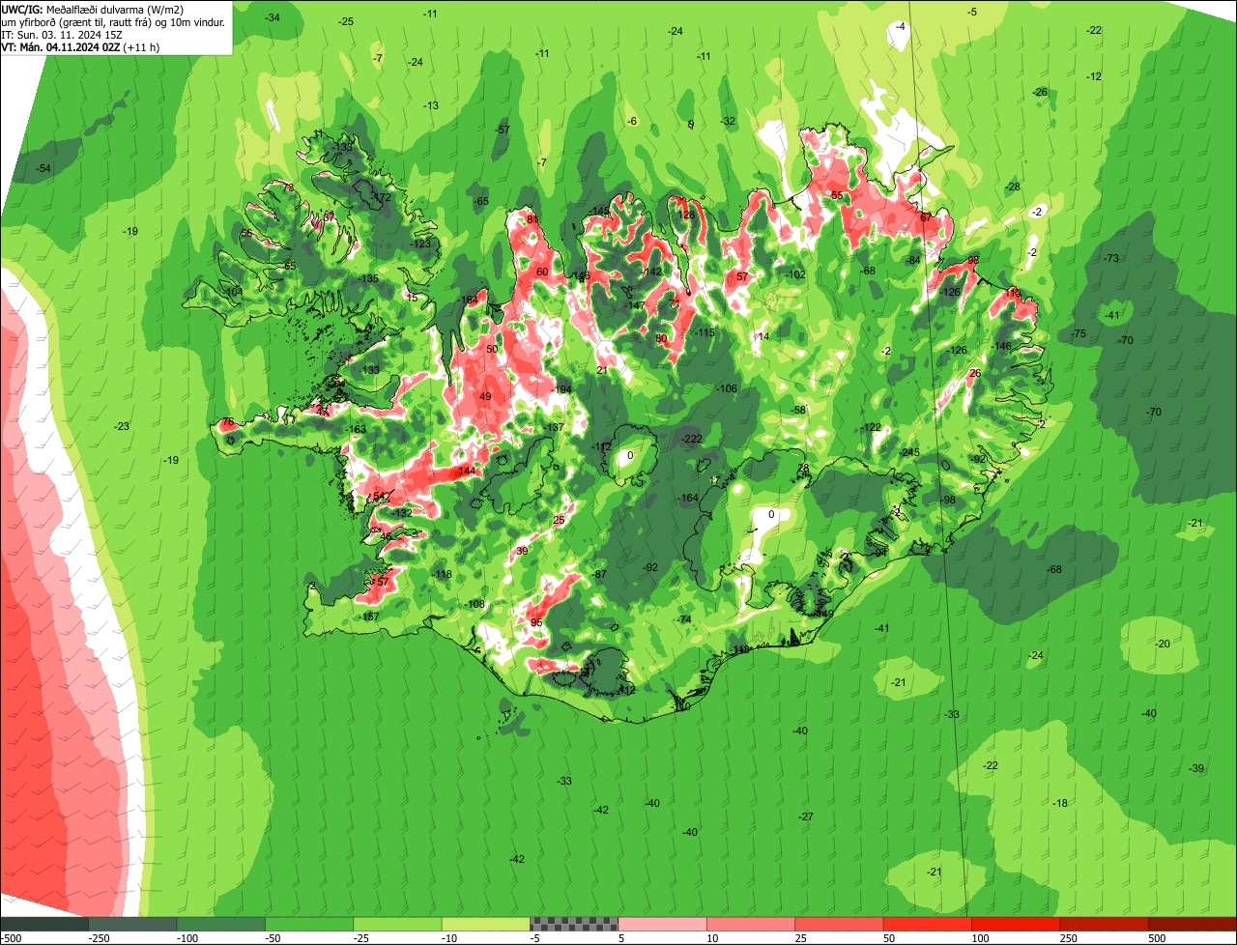Image resolution: width=1237 pixels, height=945 pixels.
Task: Click the ocean value '-27' south of Iceland
Action: [x=806, y=816]
